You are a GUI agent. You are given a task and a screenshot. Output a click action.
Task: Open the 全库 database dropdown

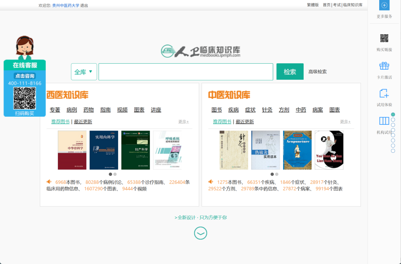(84, 72)
